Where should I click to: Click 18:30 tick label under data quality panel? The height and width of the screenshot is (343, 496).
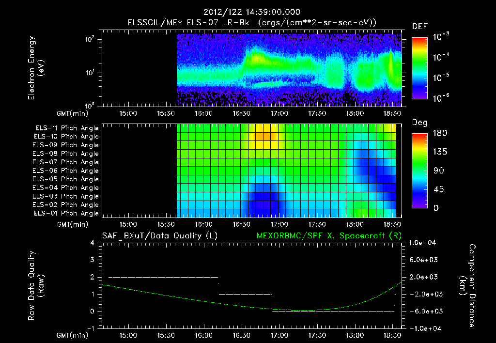392,335
